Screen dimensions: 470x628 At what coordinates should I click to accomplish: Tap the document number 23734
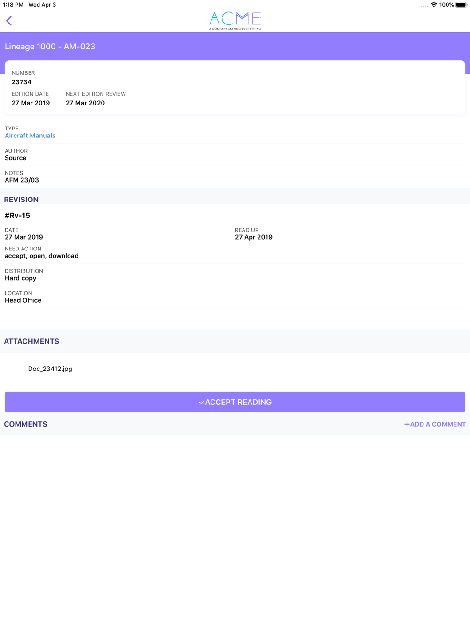coord(22,82)
